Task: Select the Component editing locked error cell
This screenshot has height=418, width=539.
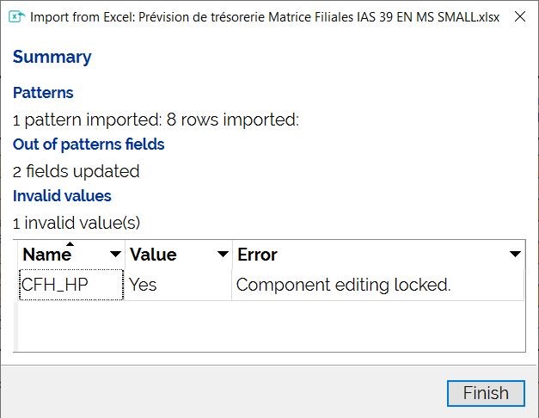Action: 377,285
